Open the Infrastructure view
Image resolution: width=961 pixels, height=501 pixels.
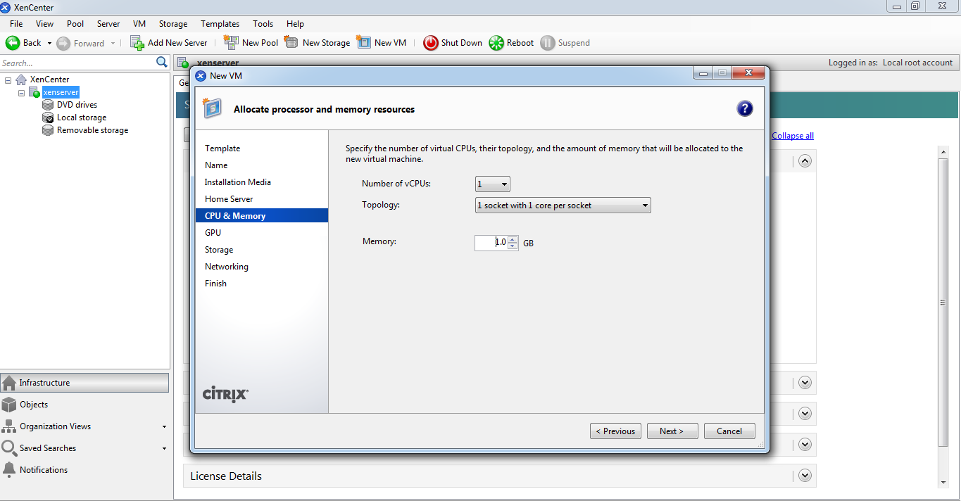tap(85, 383)
